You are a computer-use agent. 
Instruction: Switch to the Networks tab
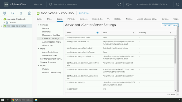click(129, 19)
